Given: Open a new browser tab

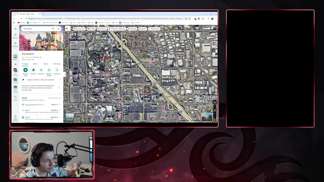Looking at the screenshot, I should pyautogui.click(x=43, y=14).
